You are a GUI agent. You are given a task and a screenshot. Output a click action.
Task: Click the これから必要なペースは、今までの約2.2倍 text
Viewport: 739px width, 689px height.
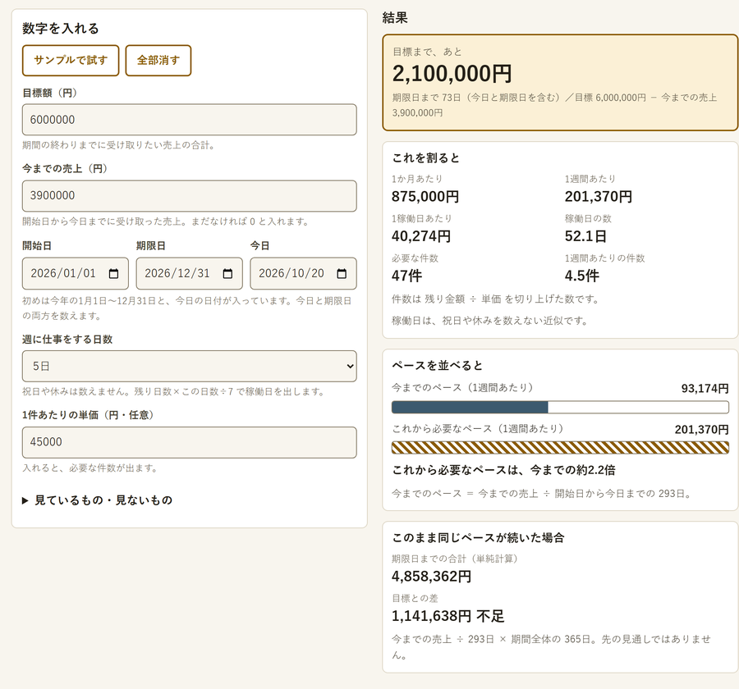tap(503, 470)
